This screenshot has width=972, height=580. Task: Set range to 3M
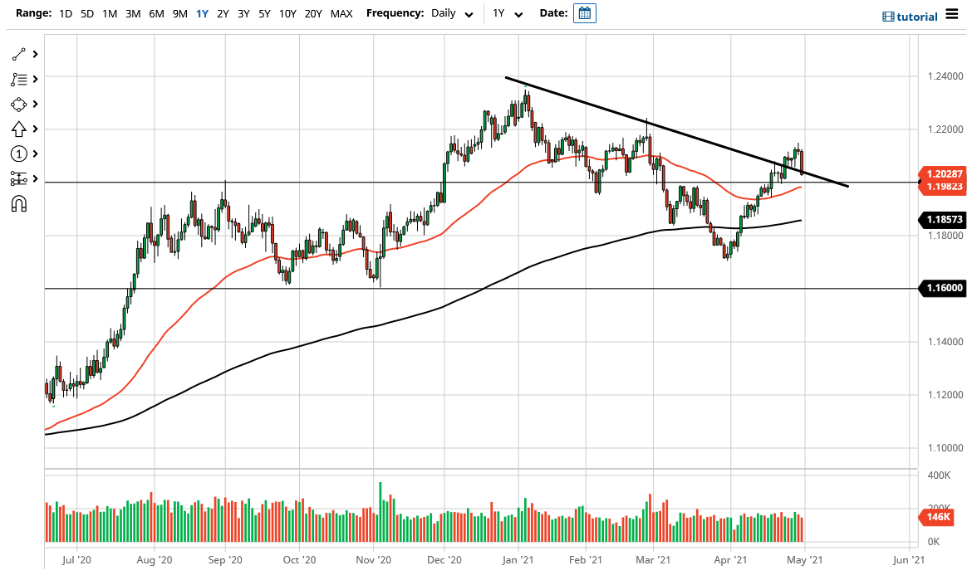[x=133, y=13]
